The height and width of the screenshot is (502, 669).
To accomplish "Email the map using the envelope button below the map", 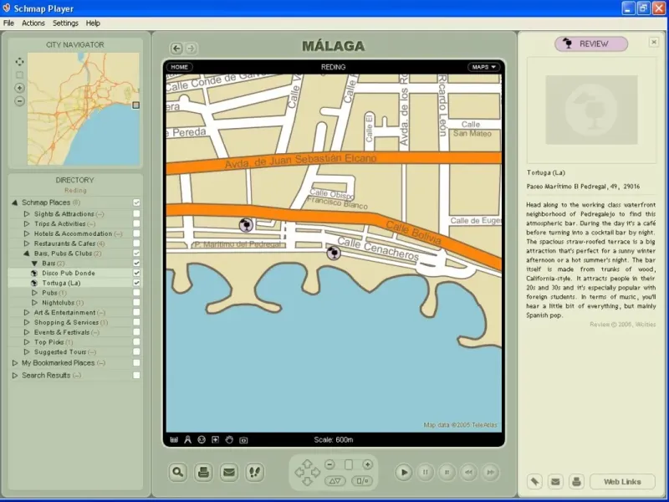I will point(229,472).
